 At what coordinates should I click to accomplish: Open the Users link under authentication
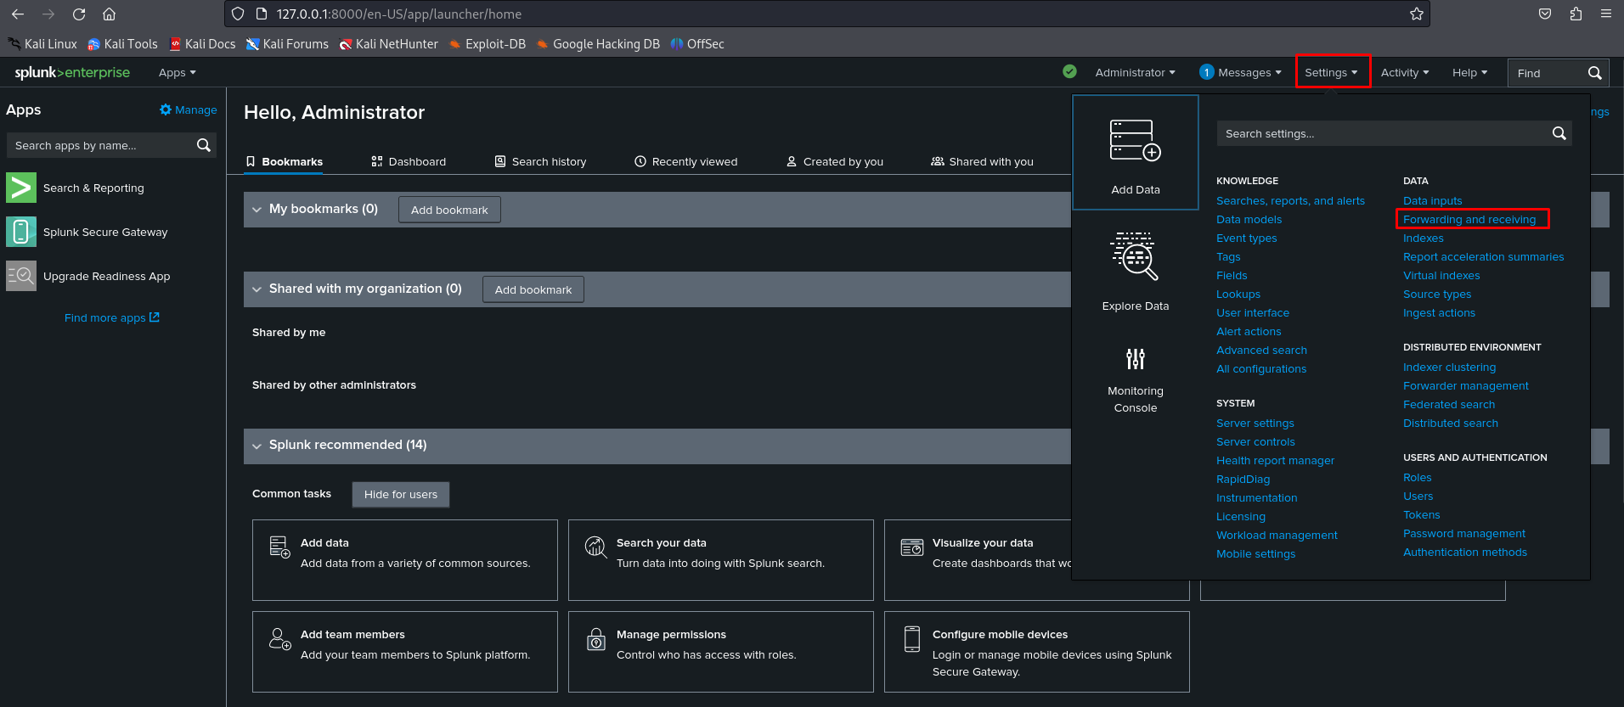click(1418, 496)
